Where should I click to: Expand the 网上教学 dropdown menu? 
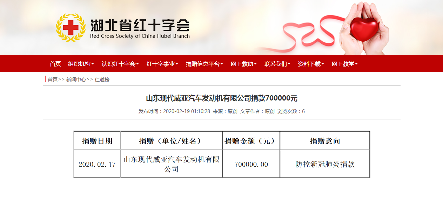pos(345,64)
